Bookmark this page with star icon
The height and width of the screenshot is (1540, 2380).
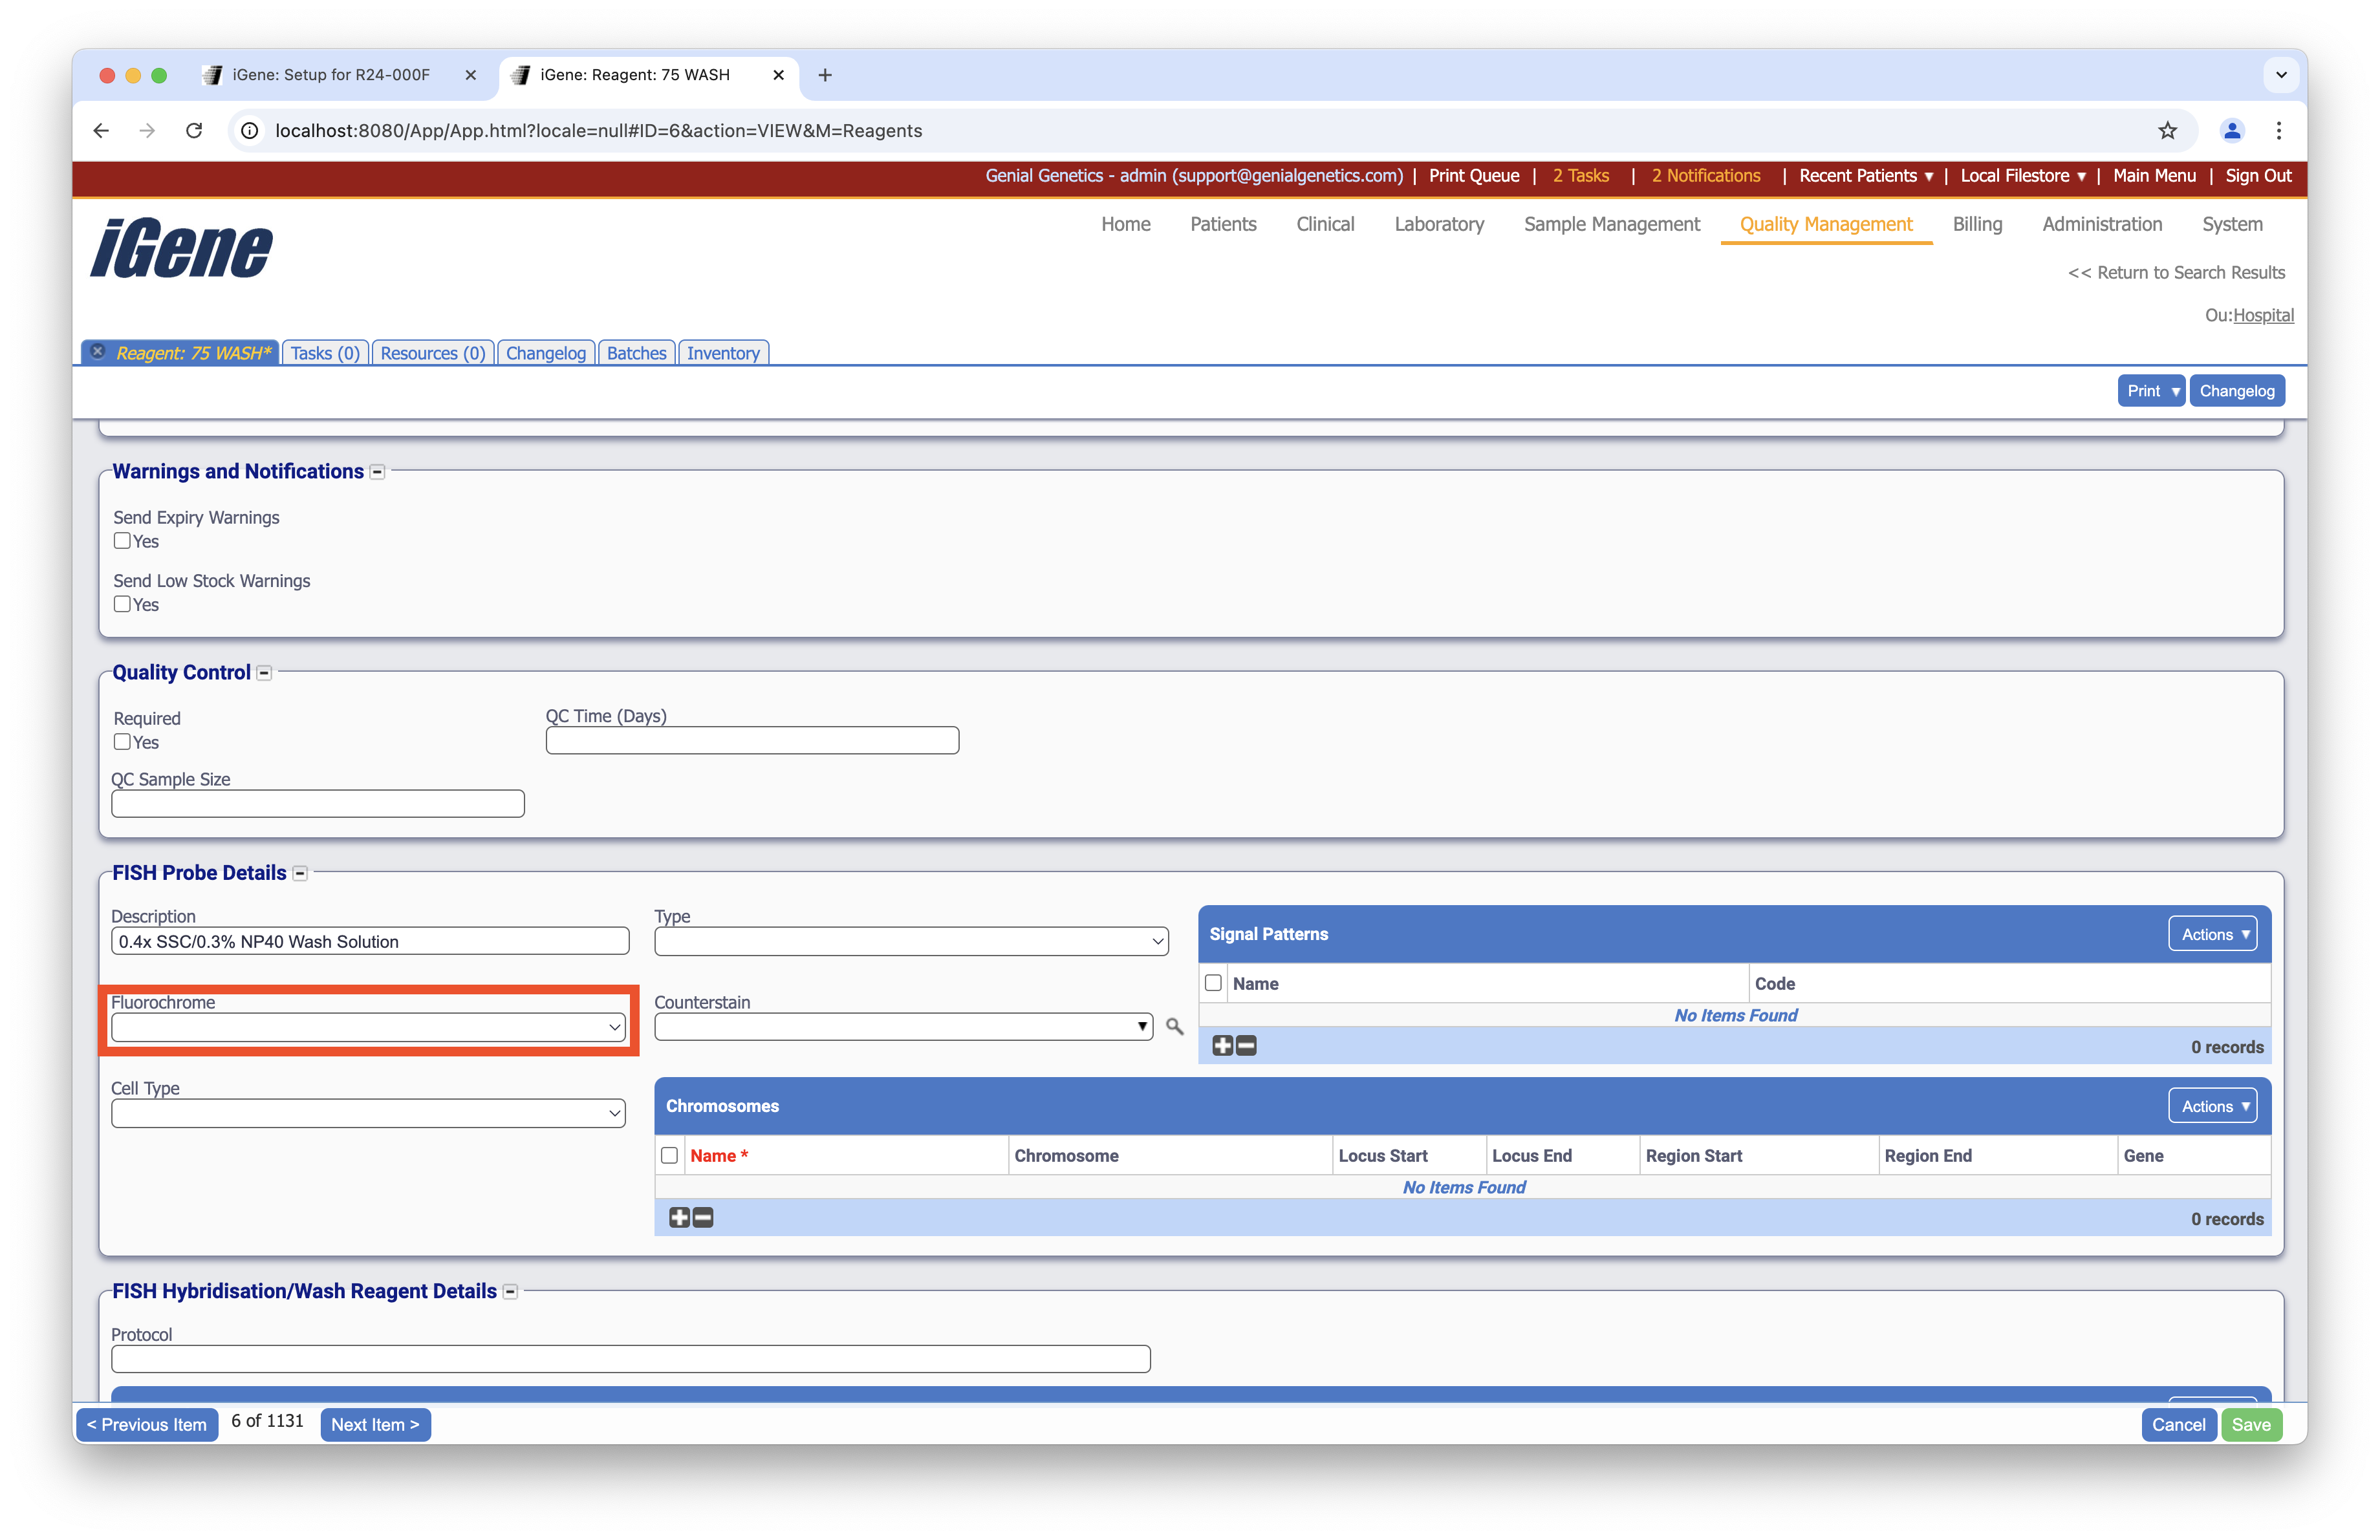[x=2167, y=131]
